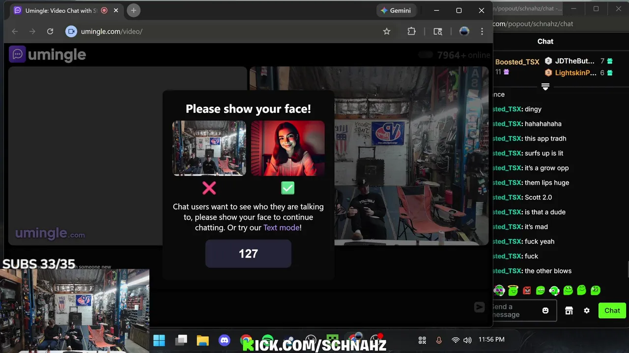This screenshot has width=629, height=353.
Task: Click the chat message 'is that a dude'
Action: click(545, 212)
